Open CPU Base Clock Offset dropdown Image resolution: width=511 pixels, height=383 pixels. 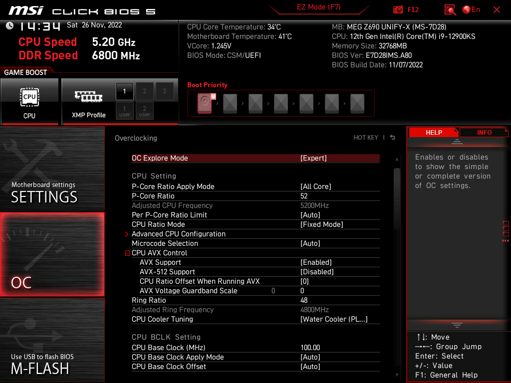[255, 367]
